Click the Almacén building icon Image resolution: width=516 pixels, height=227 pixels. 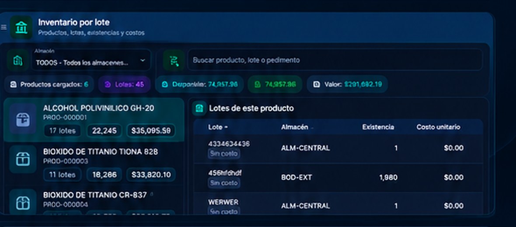[x=18, y=60]
